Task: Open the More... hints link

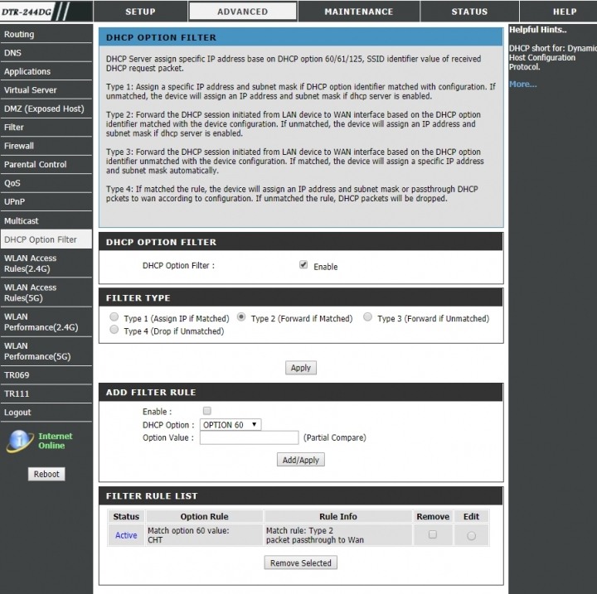Action: point(522,85)
